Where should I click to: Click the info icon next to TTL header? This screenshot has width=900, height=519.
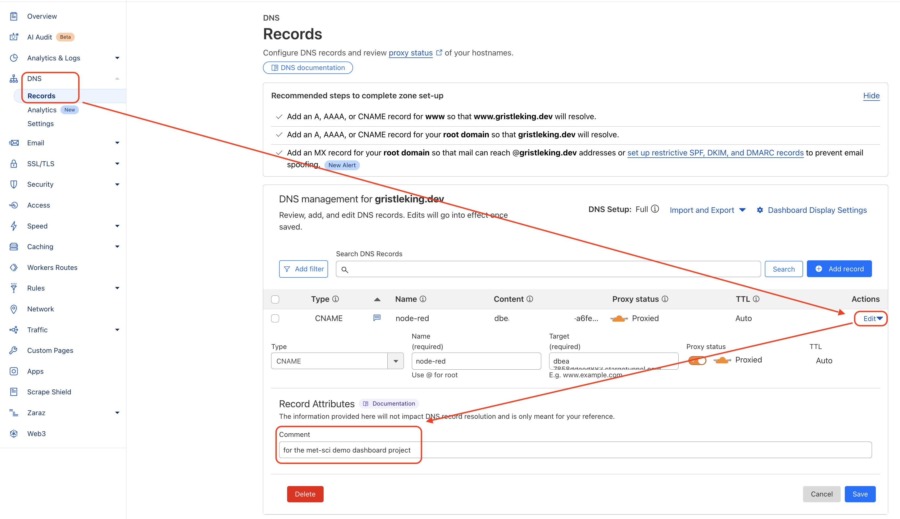tap(756, 299)
